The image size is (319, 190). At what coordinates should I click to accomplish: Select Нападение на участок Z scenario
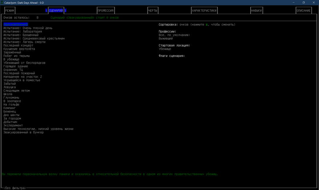tap(23, 77)
